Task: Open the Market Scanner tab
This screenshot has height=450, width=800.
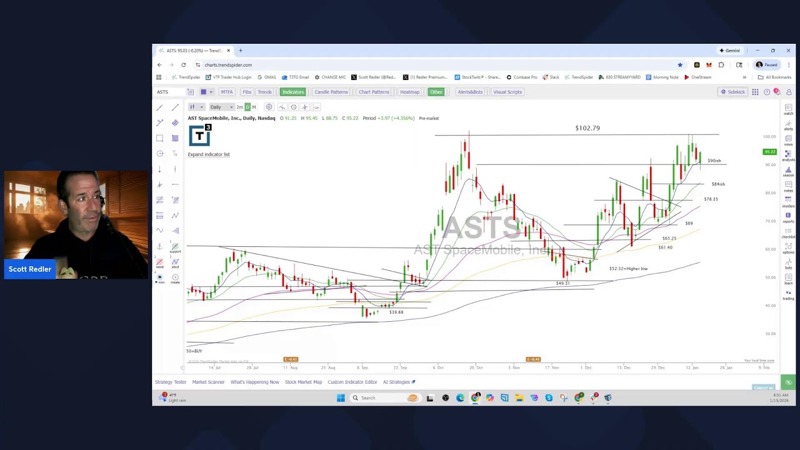Action: pos(208,382)
